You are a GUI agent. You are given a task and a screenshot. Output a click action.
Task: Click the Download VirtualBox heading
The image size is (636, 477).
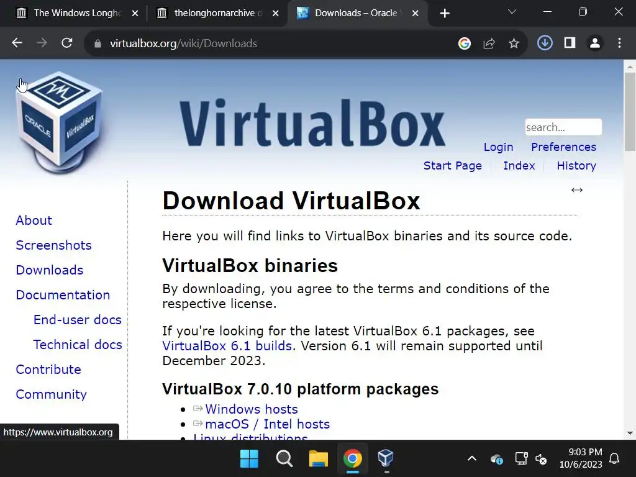click(x=291, y=201)
